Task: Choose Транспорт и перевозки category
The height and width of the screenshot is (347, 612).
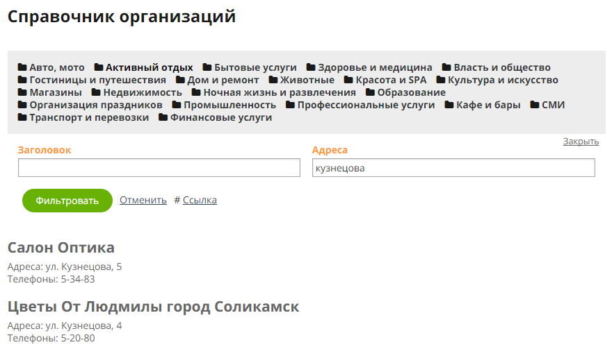Action: pos(89,118)
